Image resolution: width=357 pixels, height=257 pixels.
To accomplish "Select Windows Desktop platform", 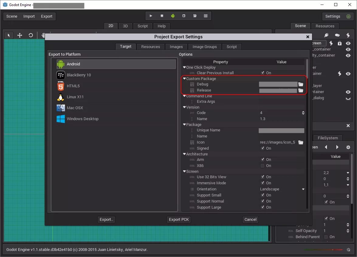I will pos(116,119).
